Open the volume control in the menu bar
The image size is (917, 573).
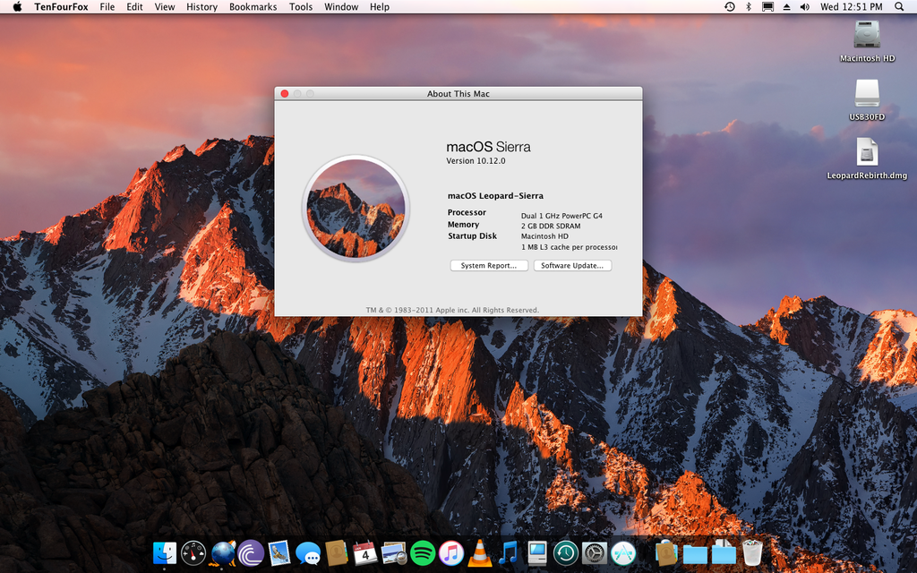coord(805,7)
